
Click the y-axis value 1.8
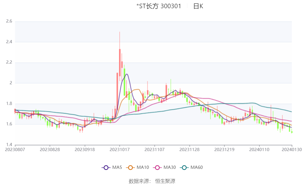[9, 104]
